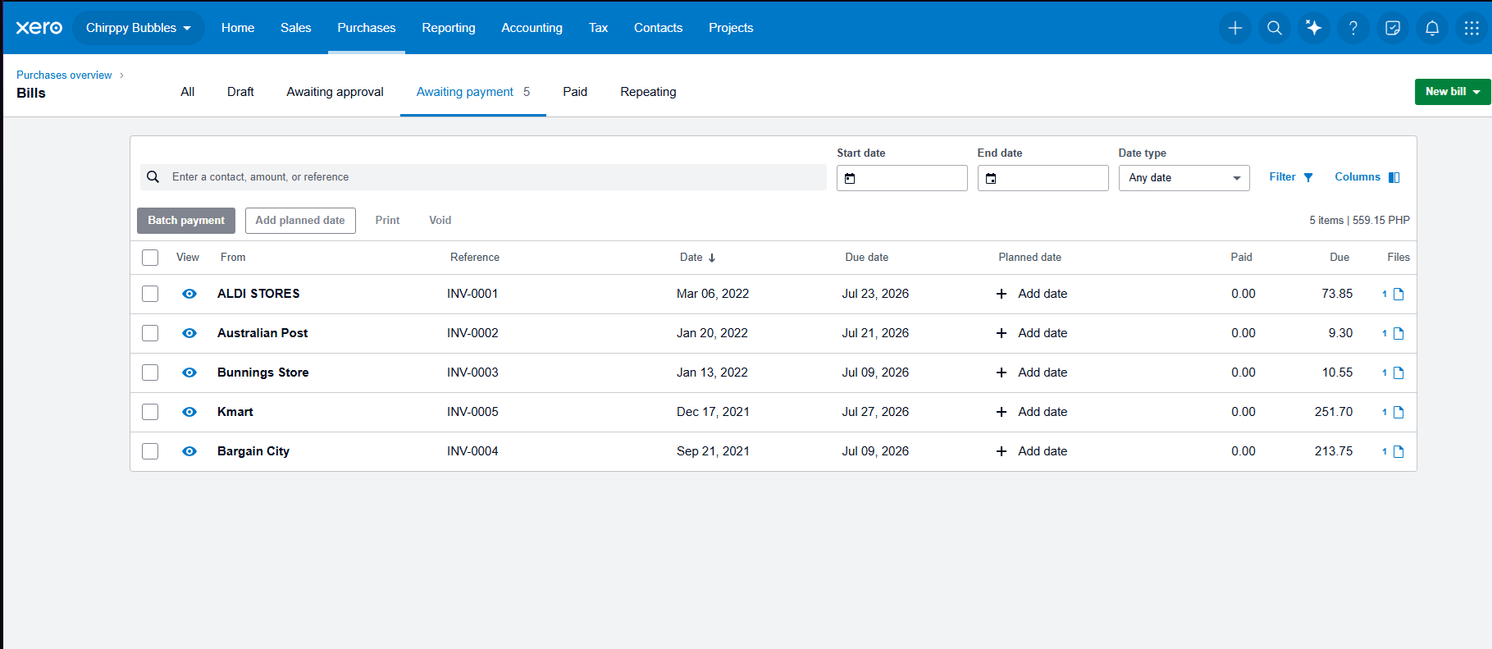Tick the ALDI STORES row checkbox
Image resolution: width=1492 pixels, height=649 pixels.
(150, 294)
